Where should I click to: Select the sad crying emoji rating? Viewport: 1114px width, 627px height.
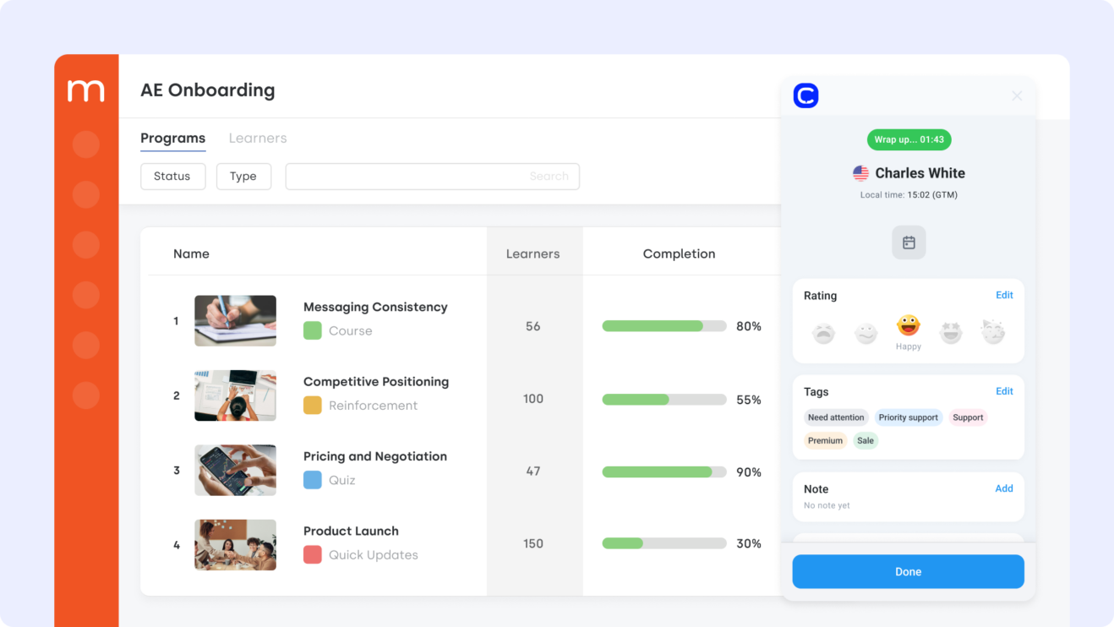(823, 333)
